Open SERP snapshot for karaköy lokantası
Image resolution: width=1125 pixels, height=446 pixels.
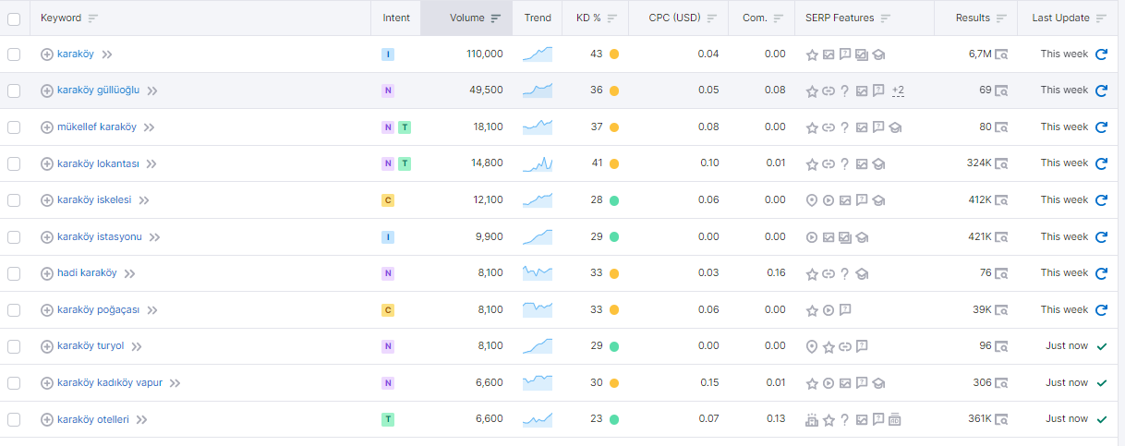pyautogui.click(x=1001, y=163)
